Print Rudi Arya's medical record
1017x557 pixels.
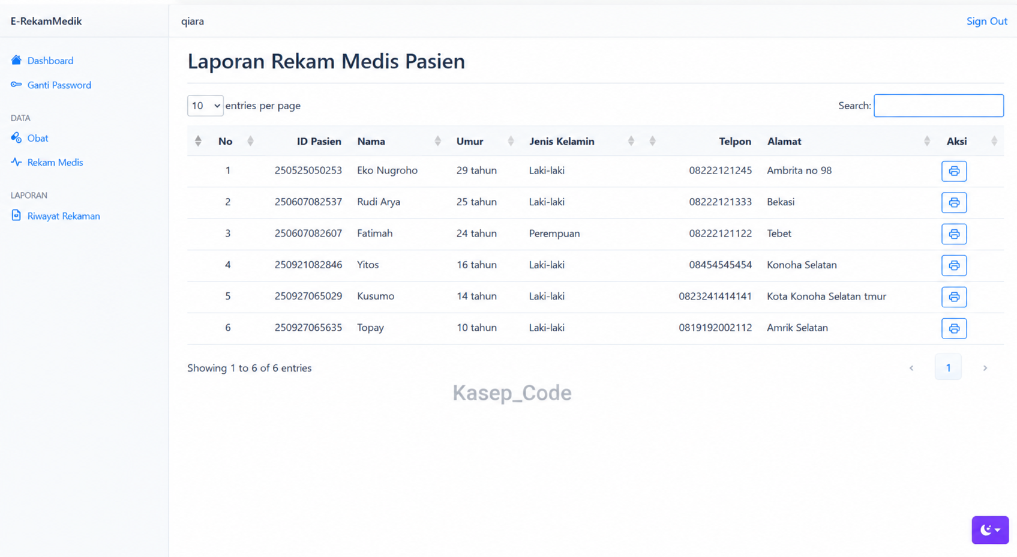pyautogui.click(x=953, y=202)
